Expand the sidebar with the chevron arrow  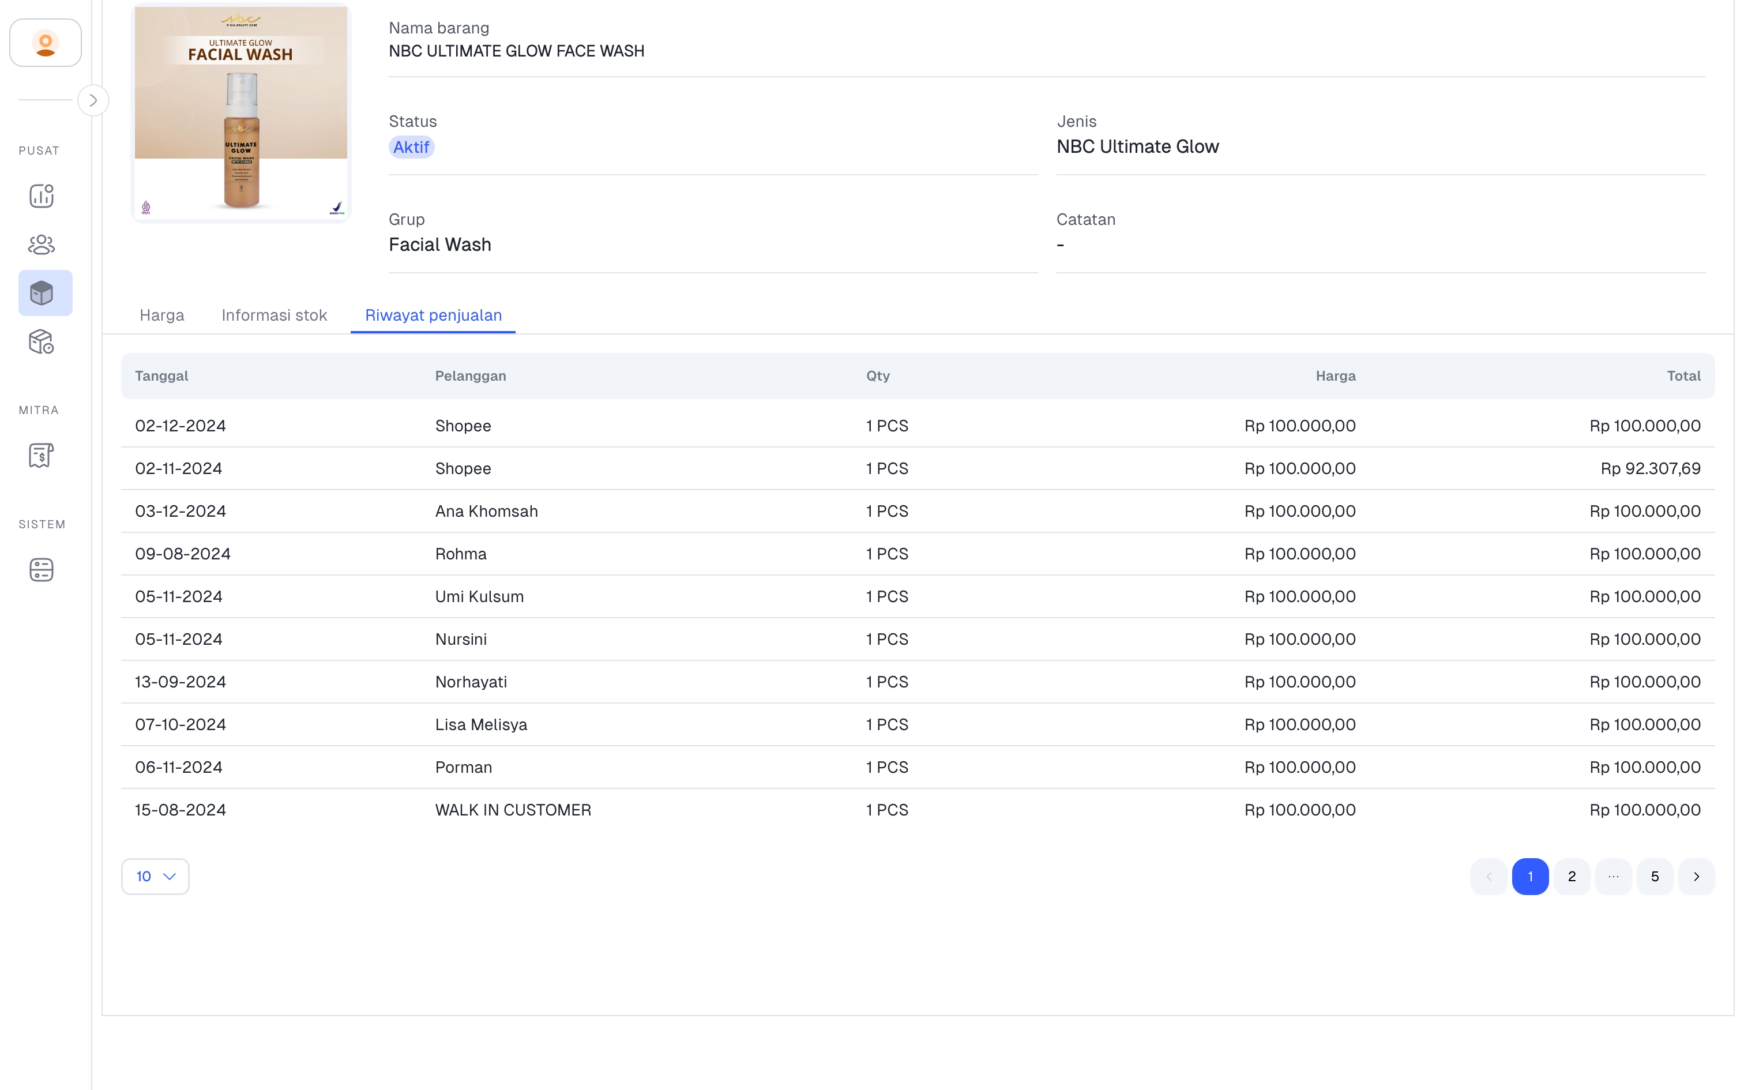(93, 100)
